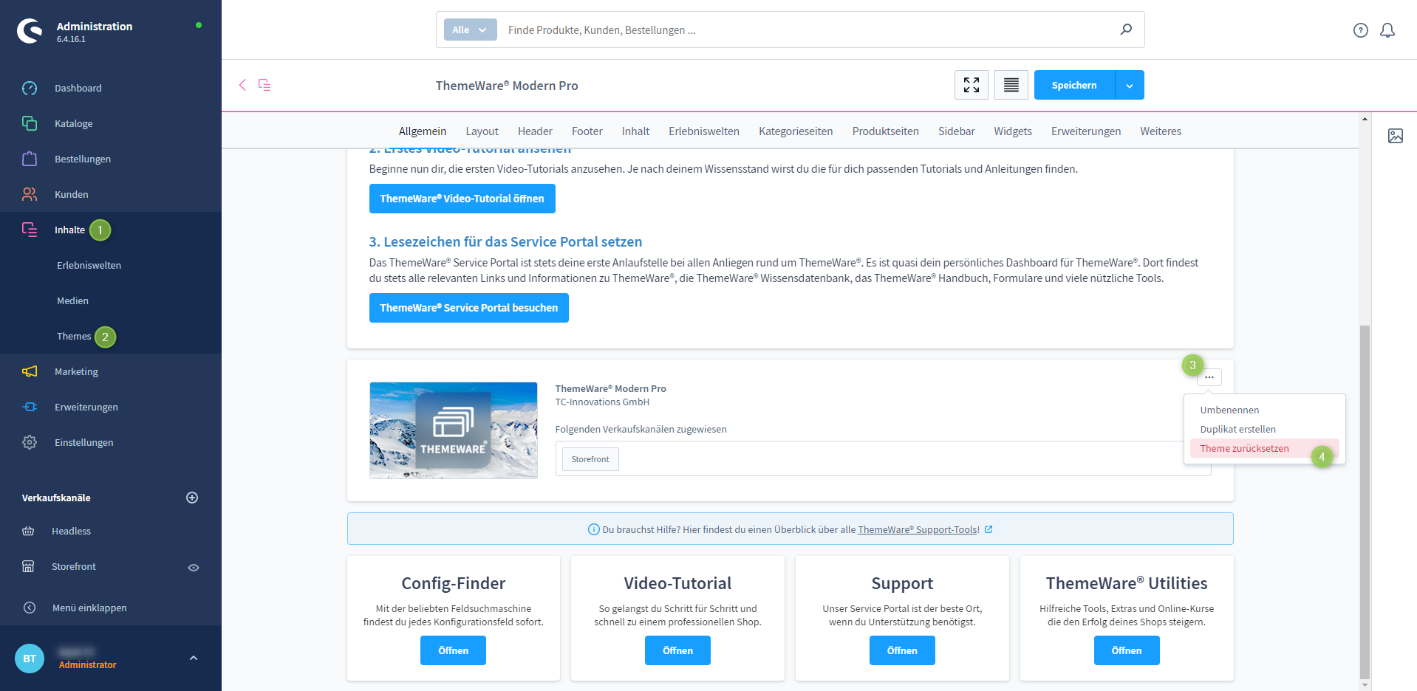Click the Headless basket icon

click(x=28, y=531)
